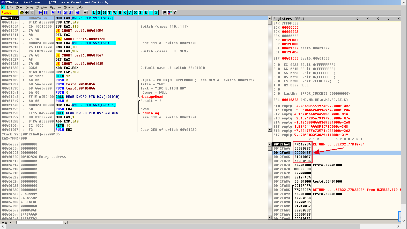The height and width of the screenshot is (229, 407).
Task: Show Handles with H button
Action: click(120, 12)
